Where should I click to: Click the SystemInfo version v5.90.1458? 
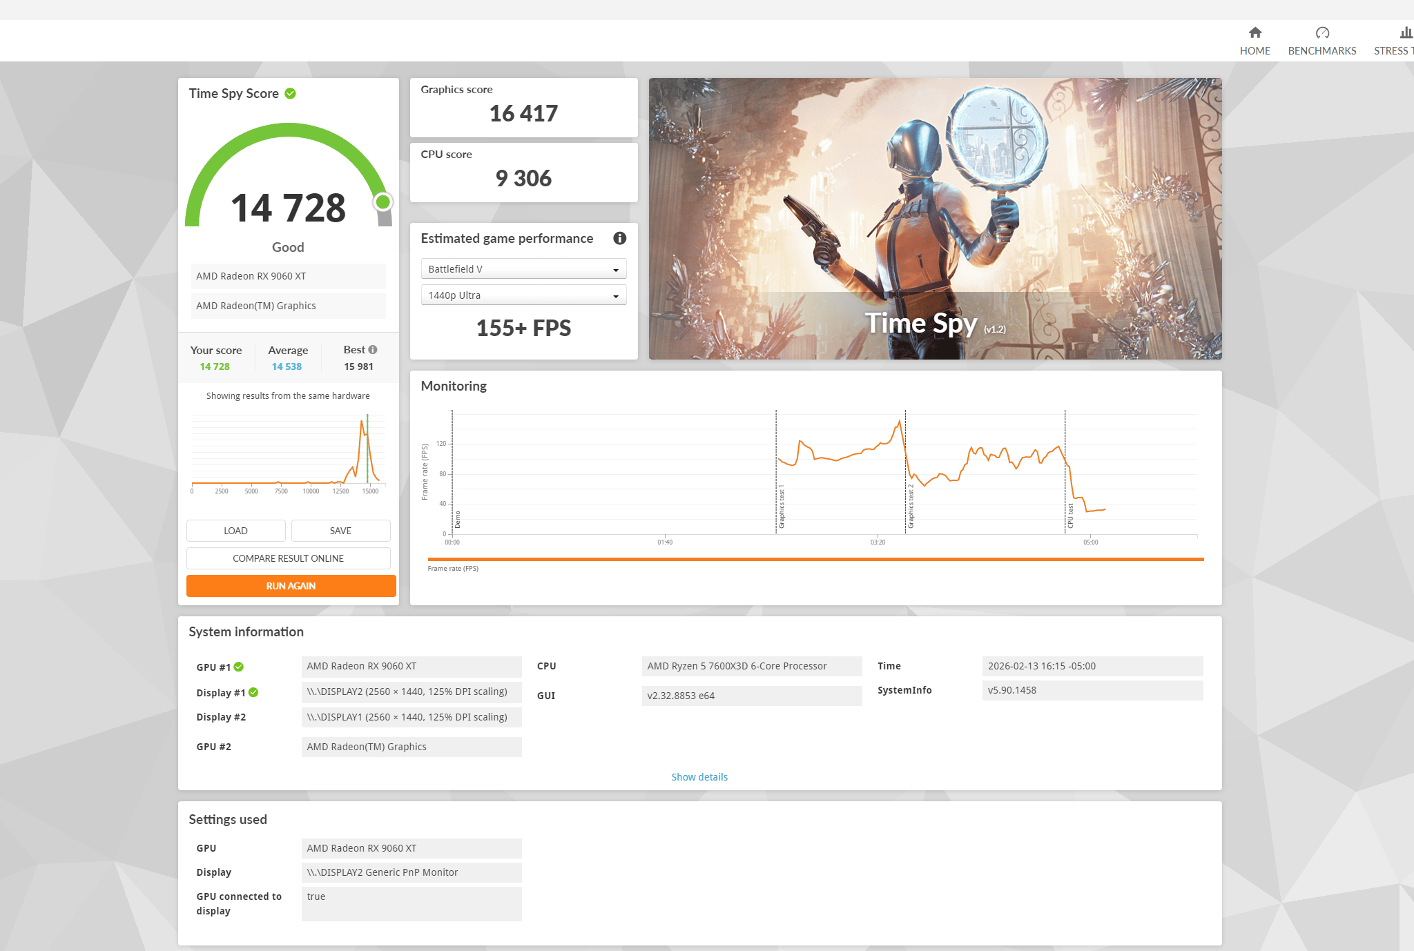click(x=1092, y=690)
